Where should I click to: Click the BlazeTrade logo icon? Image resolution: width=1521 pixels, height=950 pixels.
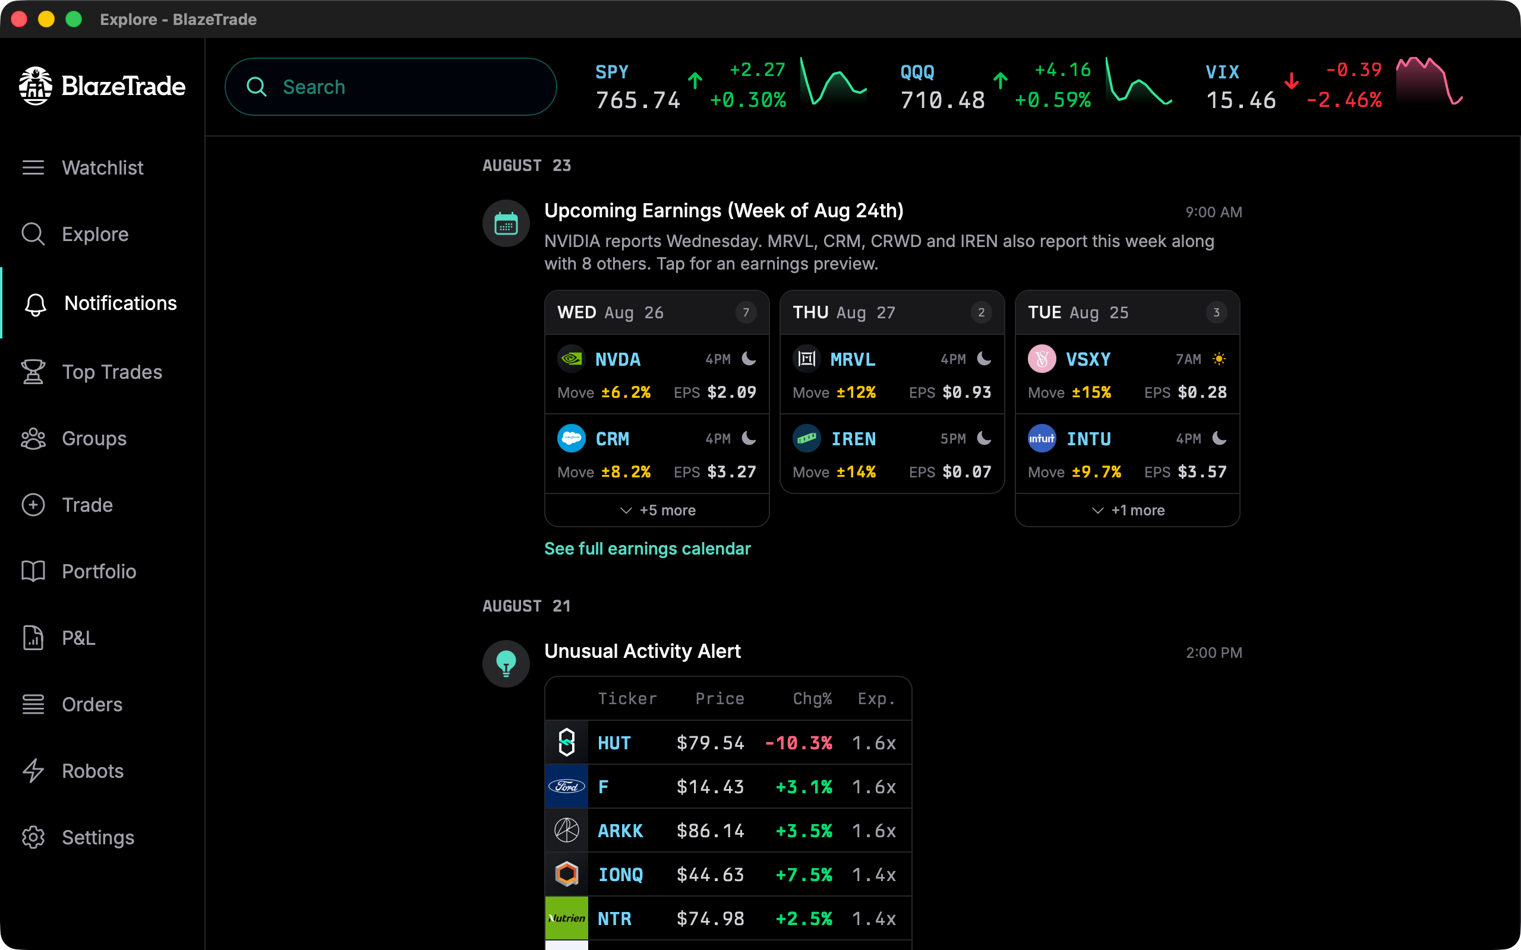click(x=35, y=86)
